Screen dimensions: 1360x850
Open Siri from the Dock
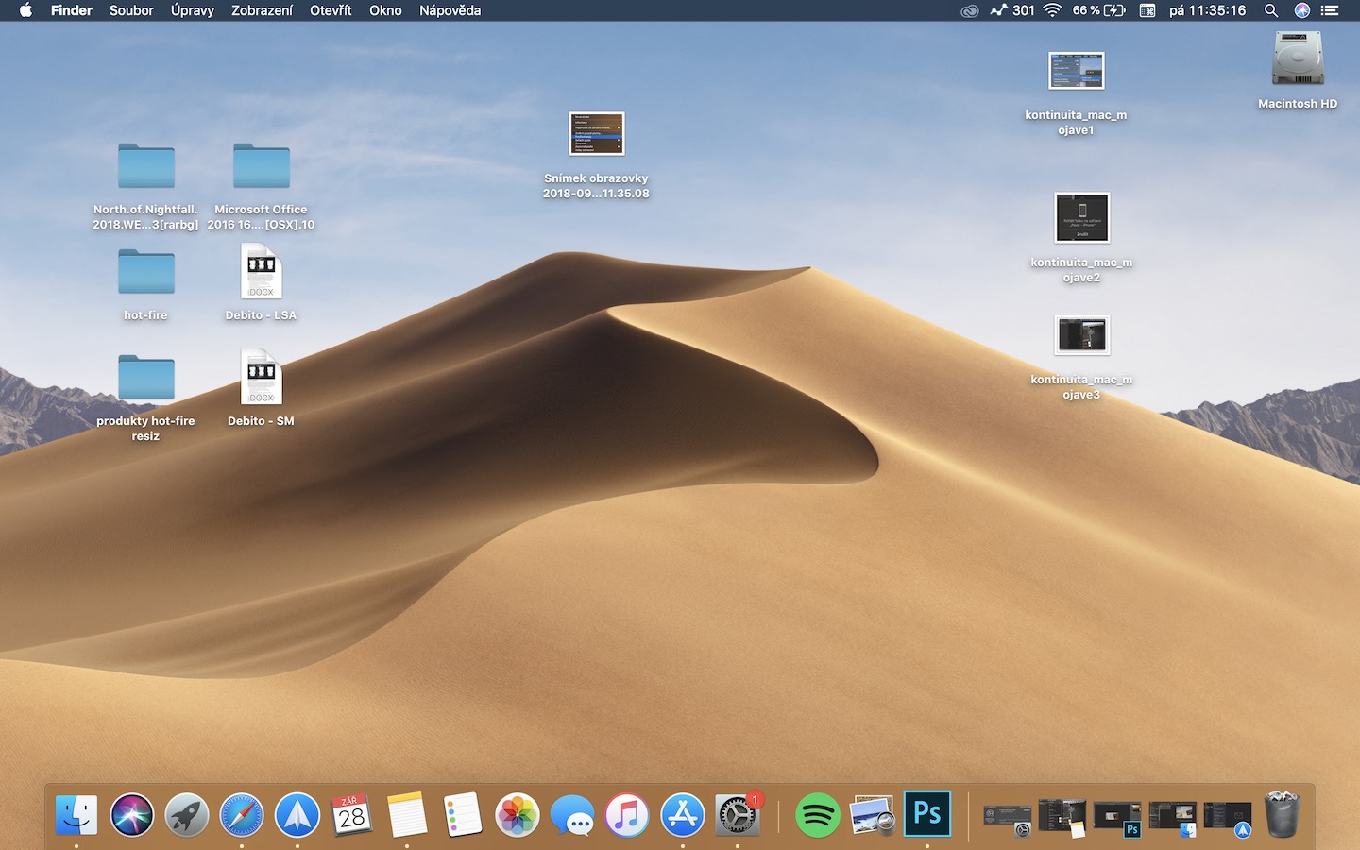[x=132, y=815]
